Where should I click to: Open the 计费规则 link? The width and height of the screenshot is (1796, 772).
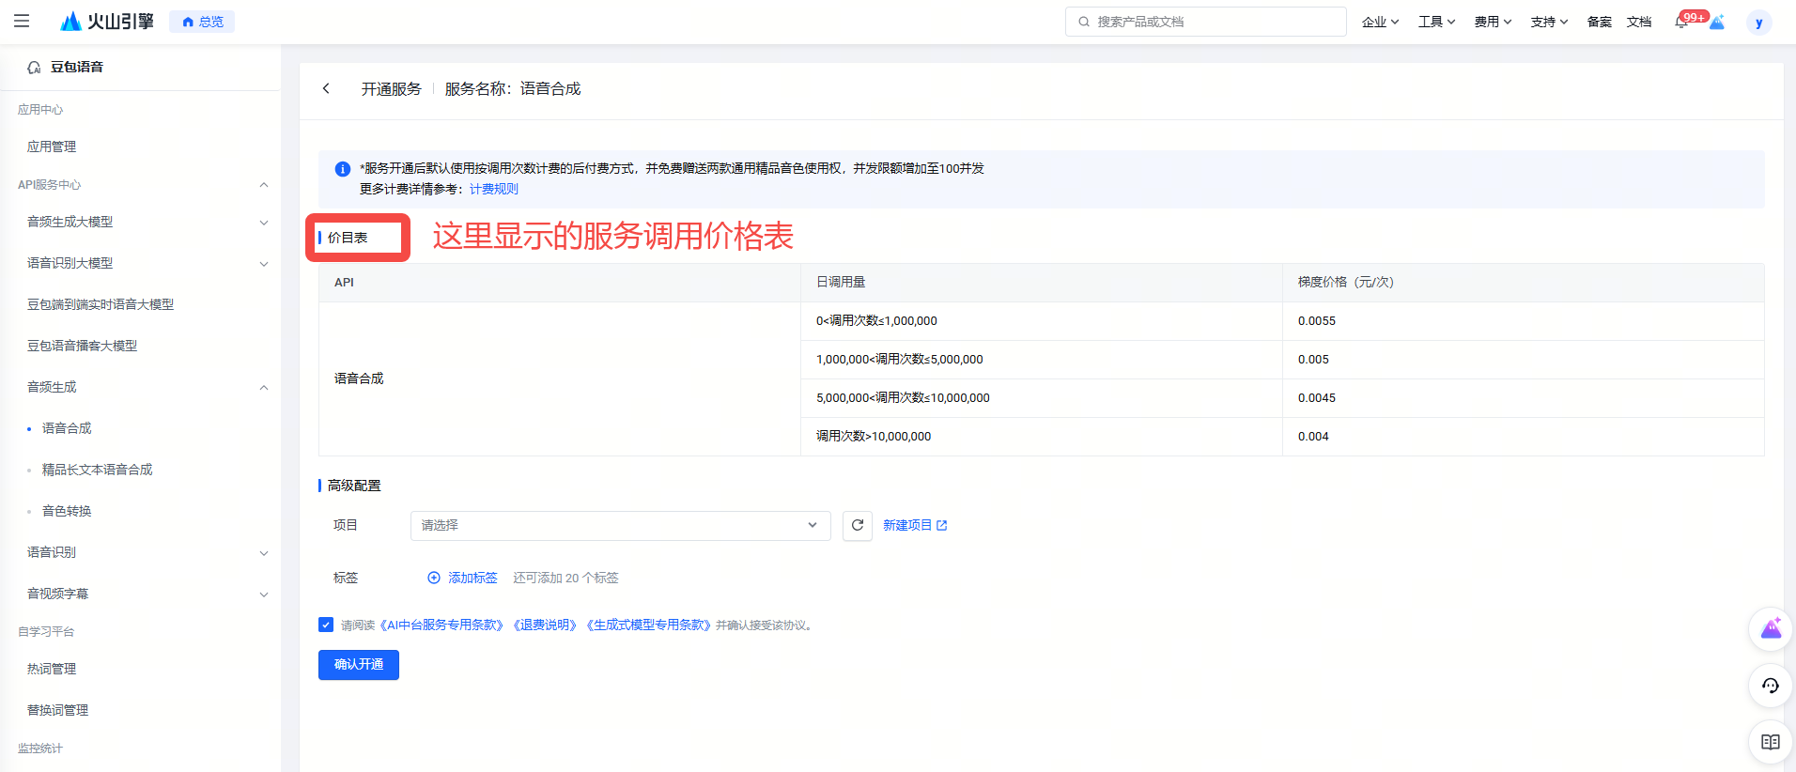pos(493,189)
